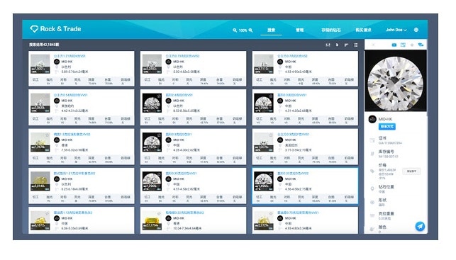Toggle favorite star in detail panel header
Screen dimensions: 456x260
(412, 45)
